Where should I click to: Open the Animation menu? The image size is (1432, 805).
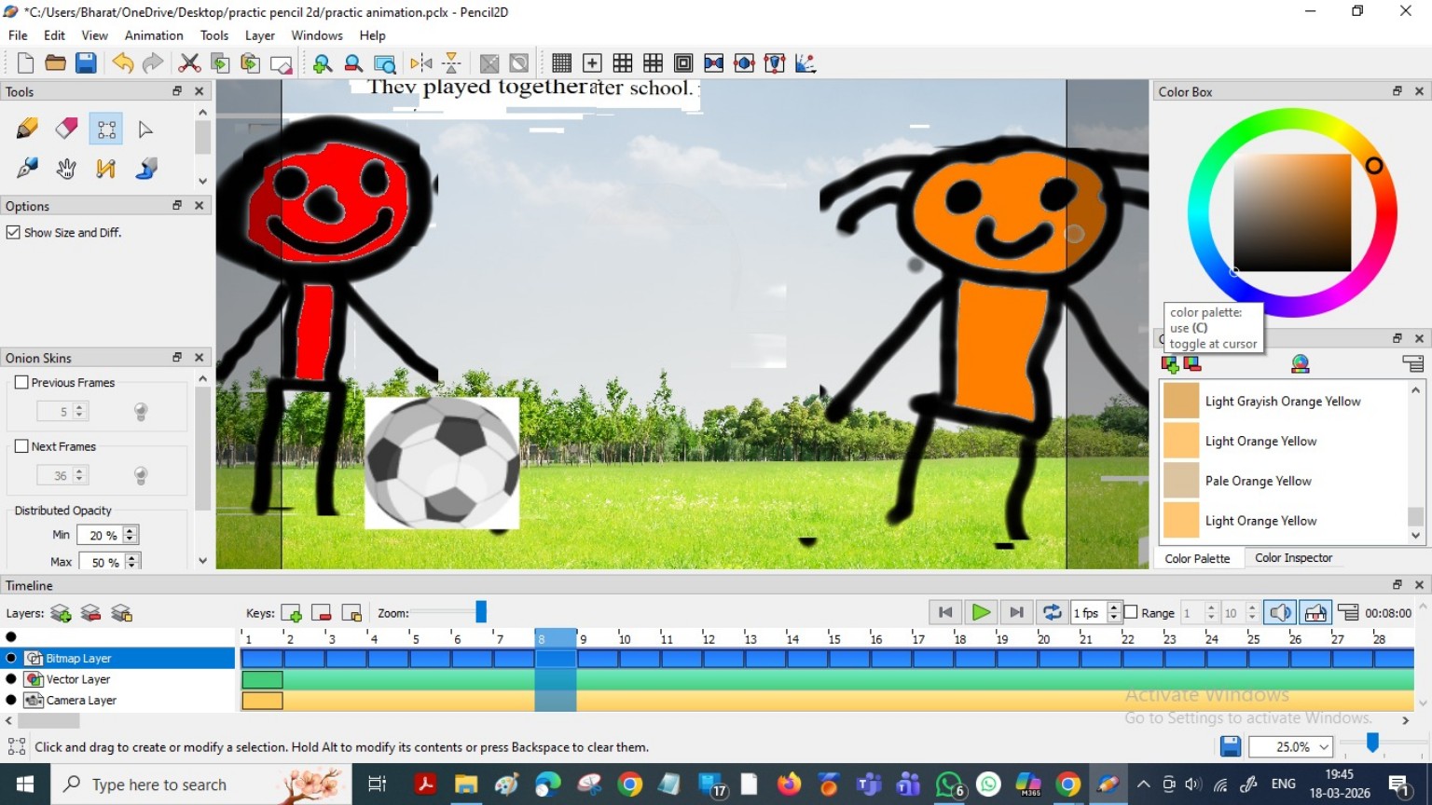coord(154,35)
